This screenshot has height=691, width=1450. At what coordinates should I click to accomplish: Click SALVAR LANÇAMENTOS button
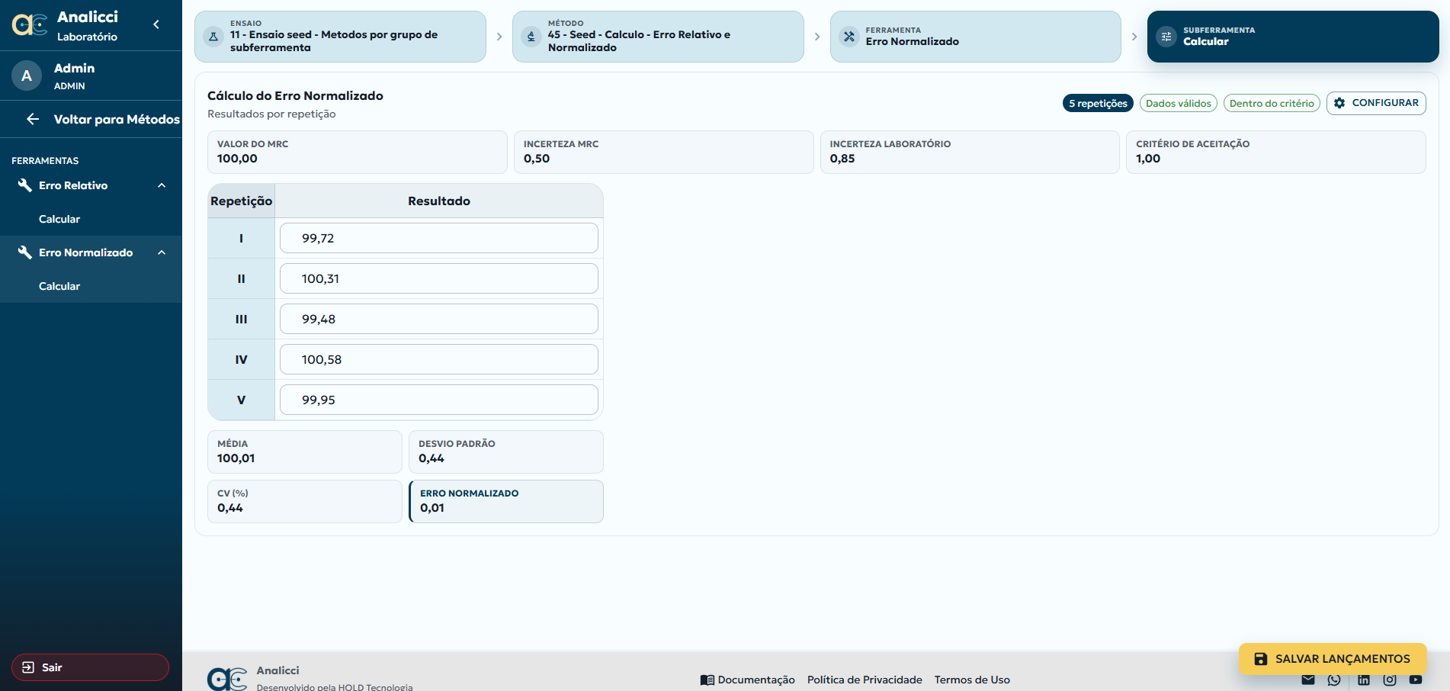coord(1333,659)
